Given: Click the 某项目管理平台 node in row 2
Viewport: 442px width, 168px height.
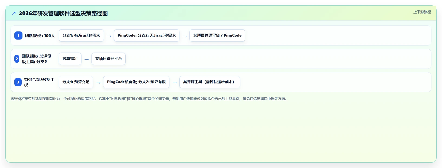Looking at the screenshot, I should coord(109,59).
